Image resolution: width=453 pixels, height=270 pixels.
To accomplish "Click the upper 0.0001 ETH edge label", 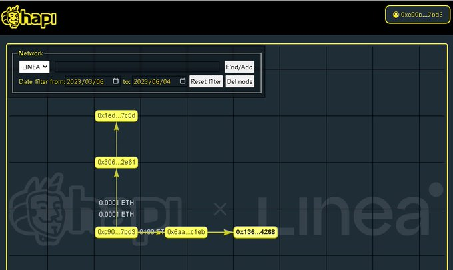I will [117, 203].
